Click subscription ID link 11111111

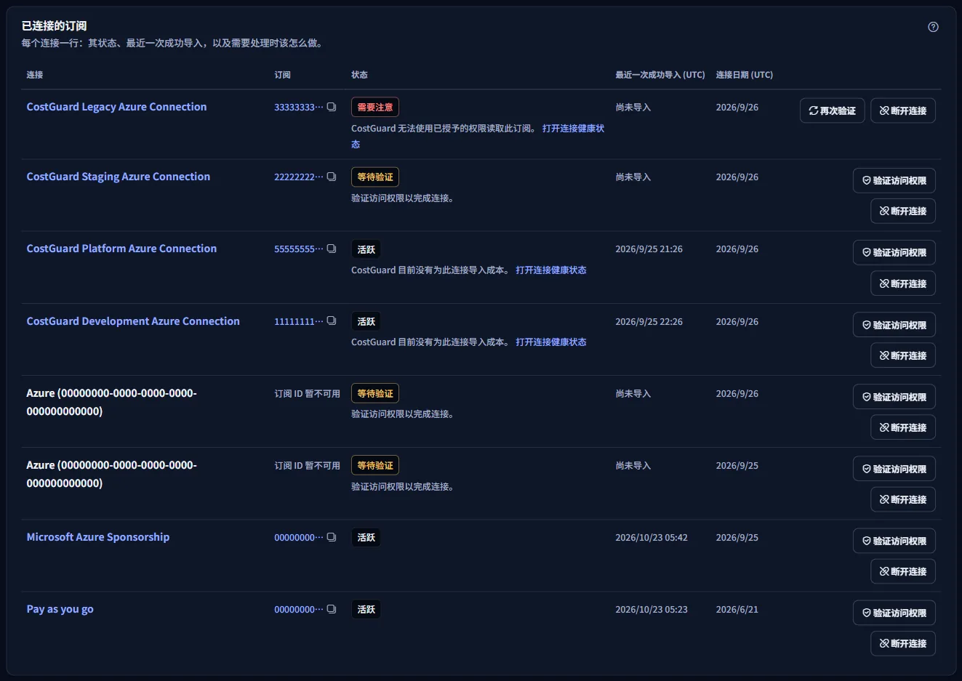click(298, 321)
